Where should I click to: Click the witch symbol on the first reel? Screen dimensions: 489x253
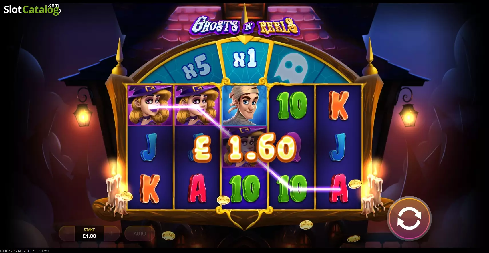point(150,105)
